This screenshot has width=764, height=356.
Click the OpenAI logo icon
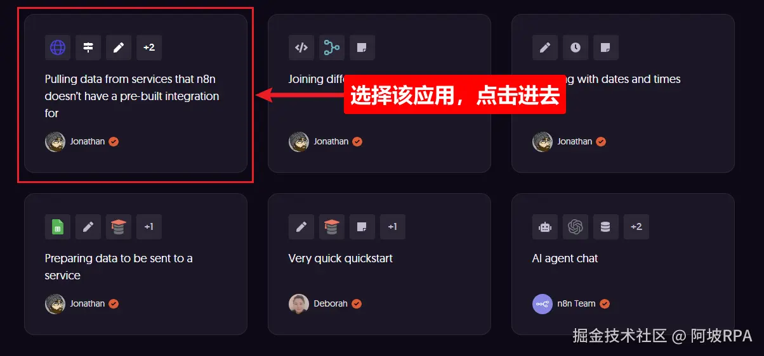(x=576, y=227)
